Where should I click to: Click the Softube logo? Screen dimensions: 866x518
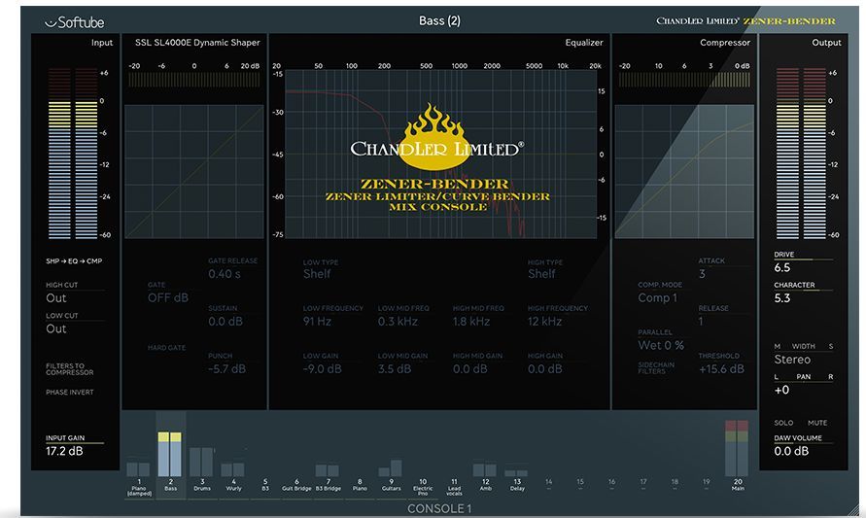[x=74, y=22]
